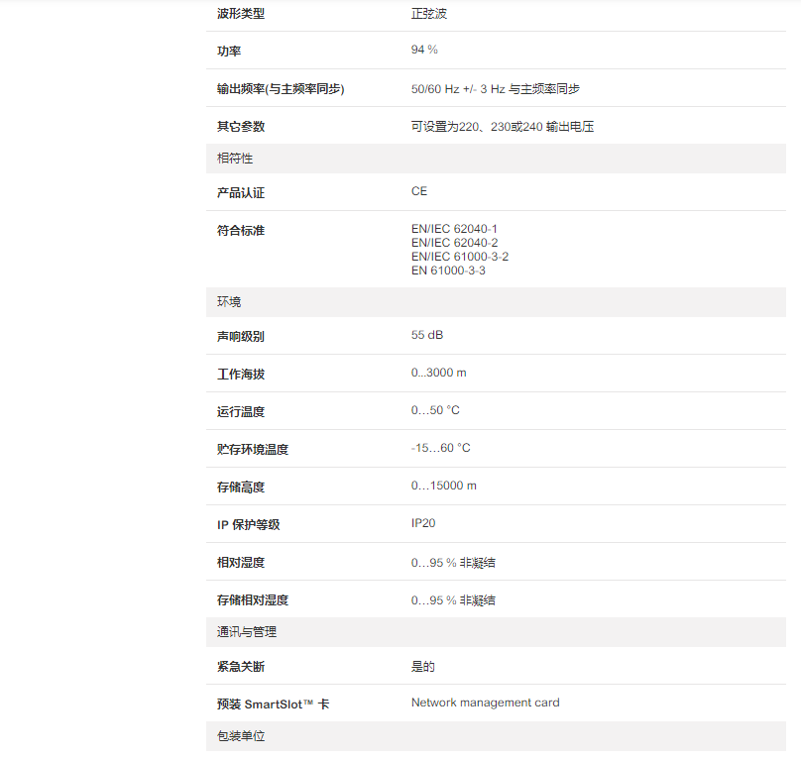Screen dimensions: 801x758
Task: Click the 贮存环境温度 row label
Action: coord(253,450)
